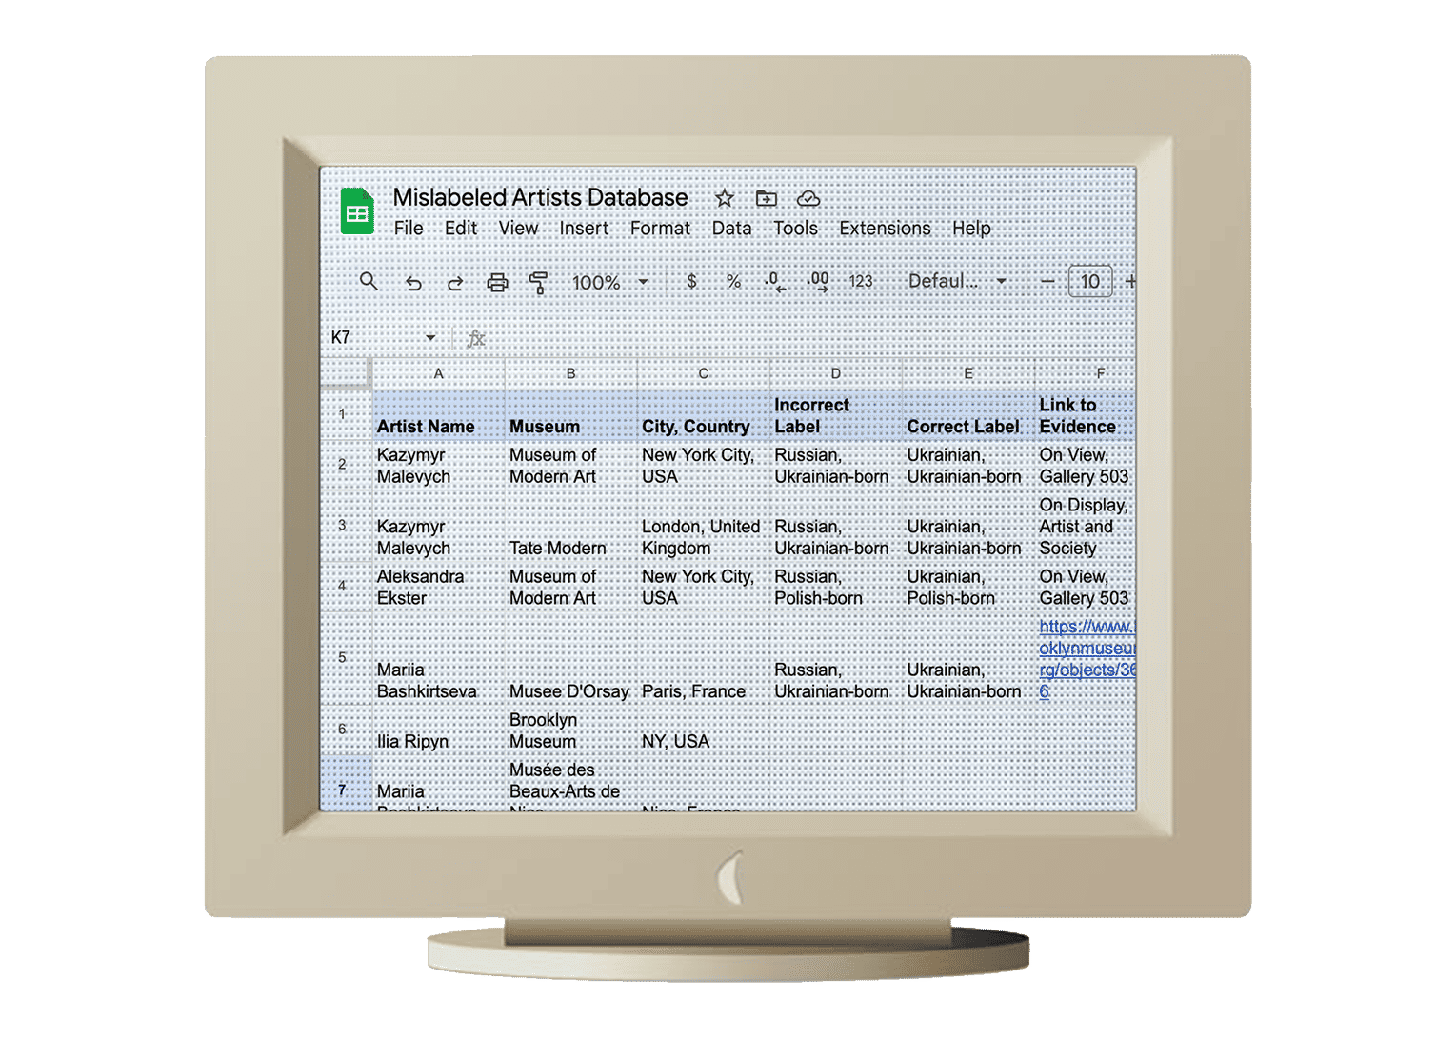Select the 'Musee D'Orsay' cell
Viewport: 1456px width, 1040px height.
[x=570, y=657]
